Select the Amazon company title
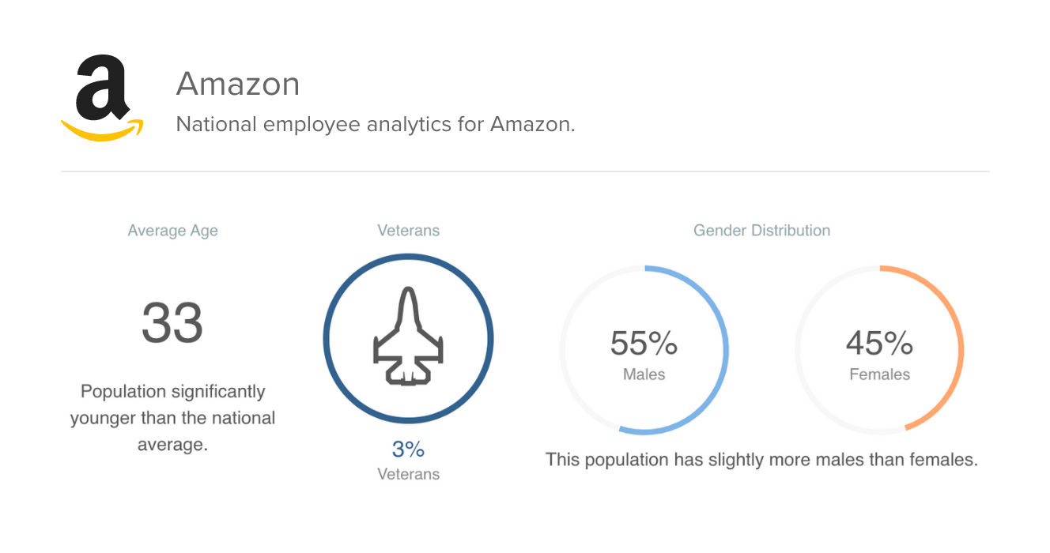The height and width of the screenshot is (553, 1050). pos(238,84)
